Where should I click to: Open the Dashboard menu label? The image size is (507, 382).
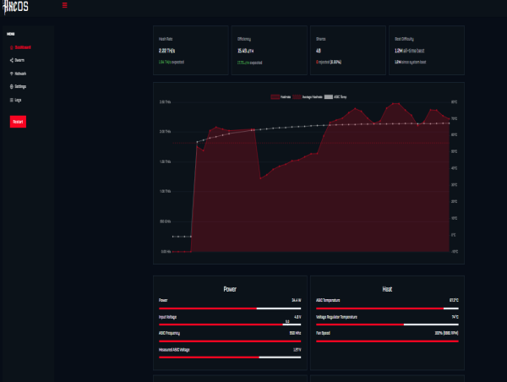click(x=23, y=47)
